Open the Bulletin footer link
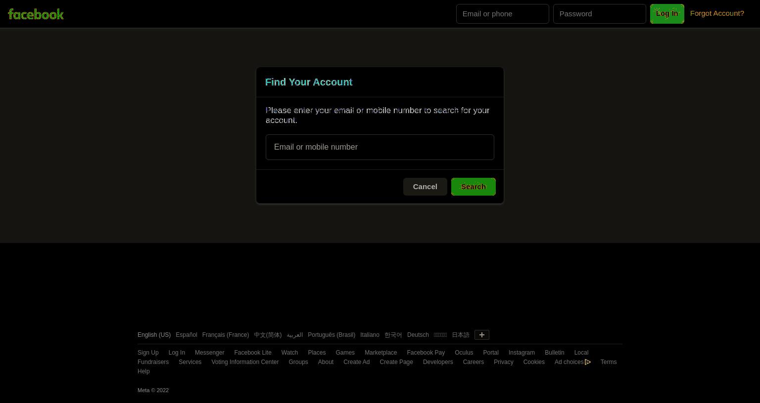This screenshot has width=760, height=403. coord(554,353)
